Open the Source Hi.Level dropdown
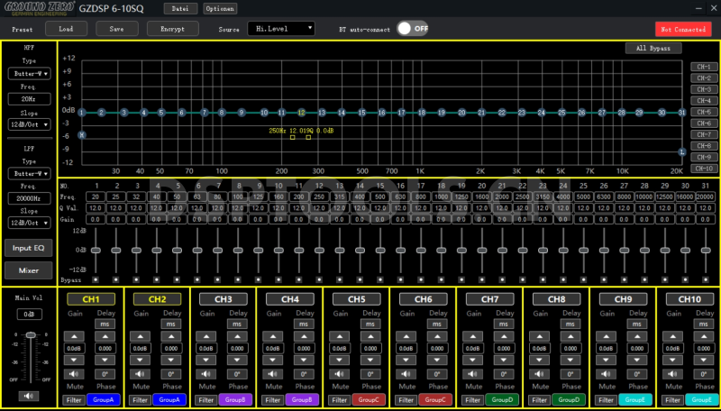This screenshot has width=721, height=411. pos(281,28)
